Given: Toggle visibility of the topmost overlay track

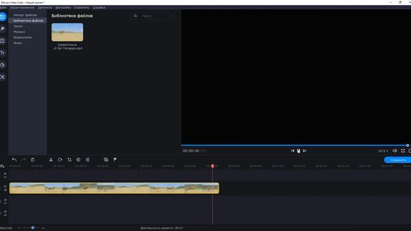Looking at the screenshot, I should [x=5, y=174].
